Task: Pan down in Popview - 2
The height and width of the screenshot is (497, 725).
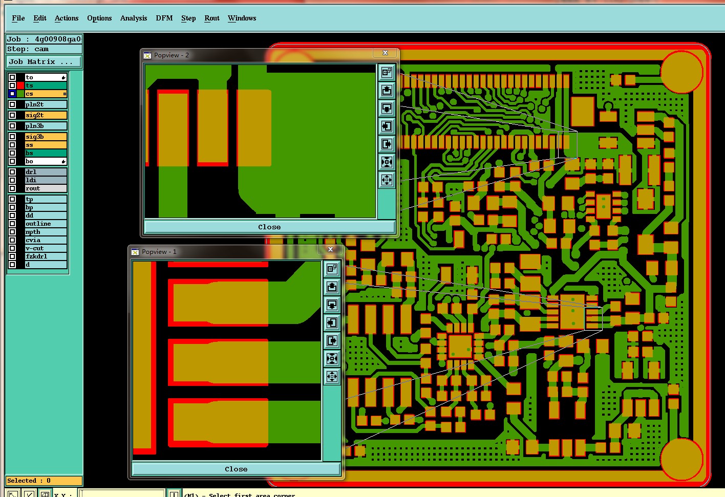Action: [387, 109]
